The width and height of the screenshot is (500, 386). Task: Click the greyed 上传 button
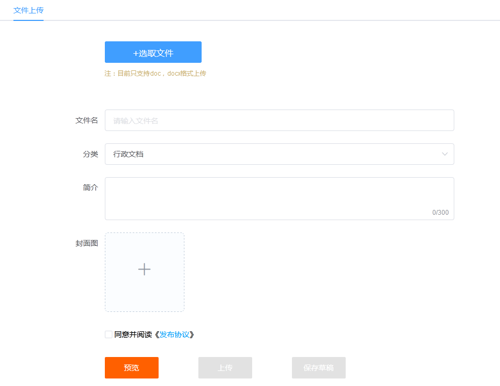click(x=225, y=368)
